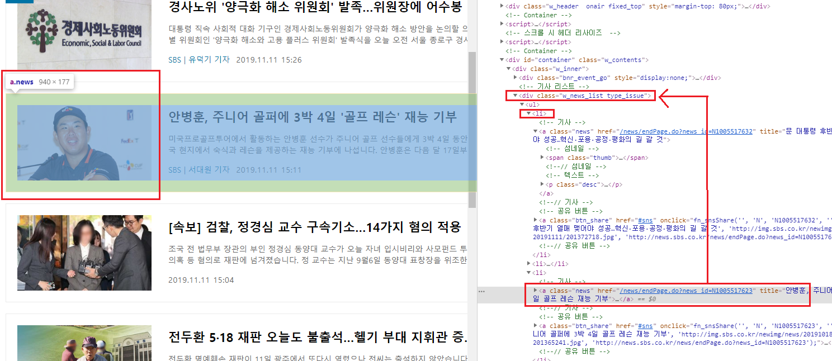Open headline 전두환 5·18 재판 오늘도 불출석

(318, 337)
